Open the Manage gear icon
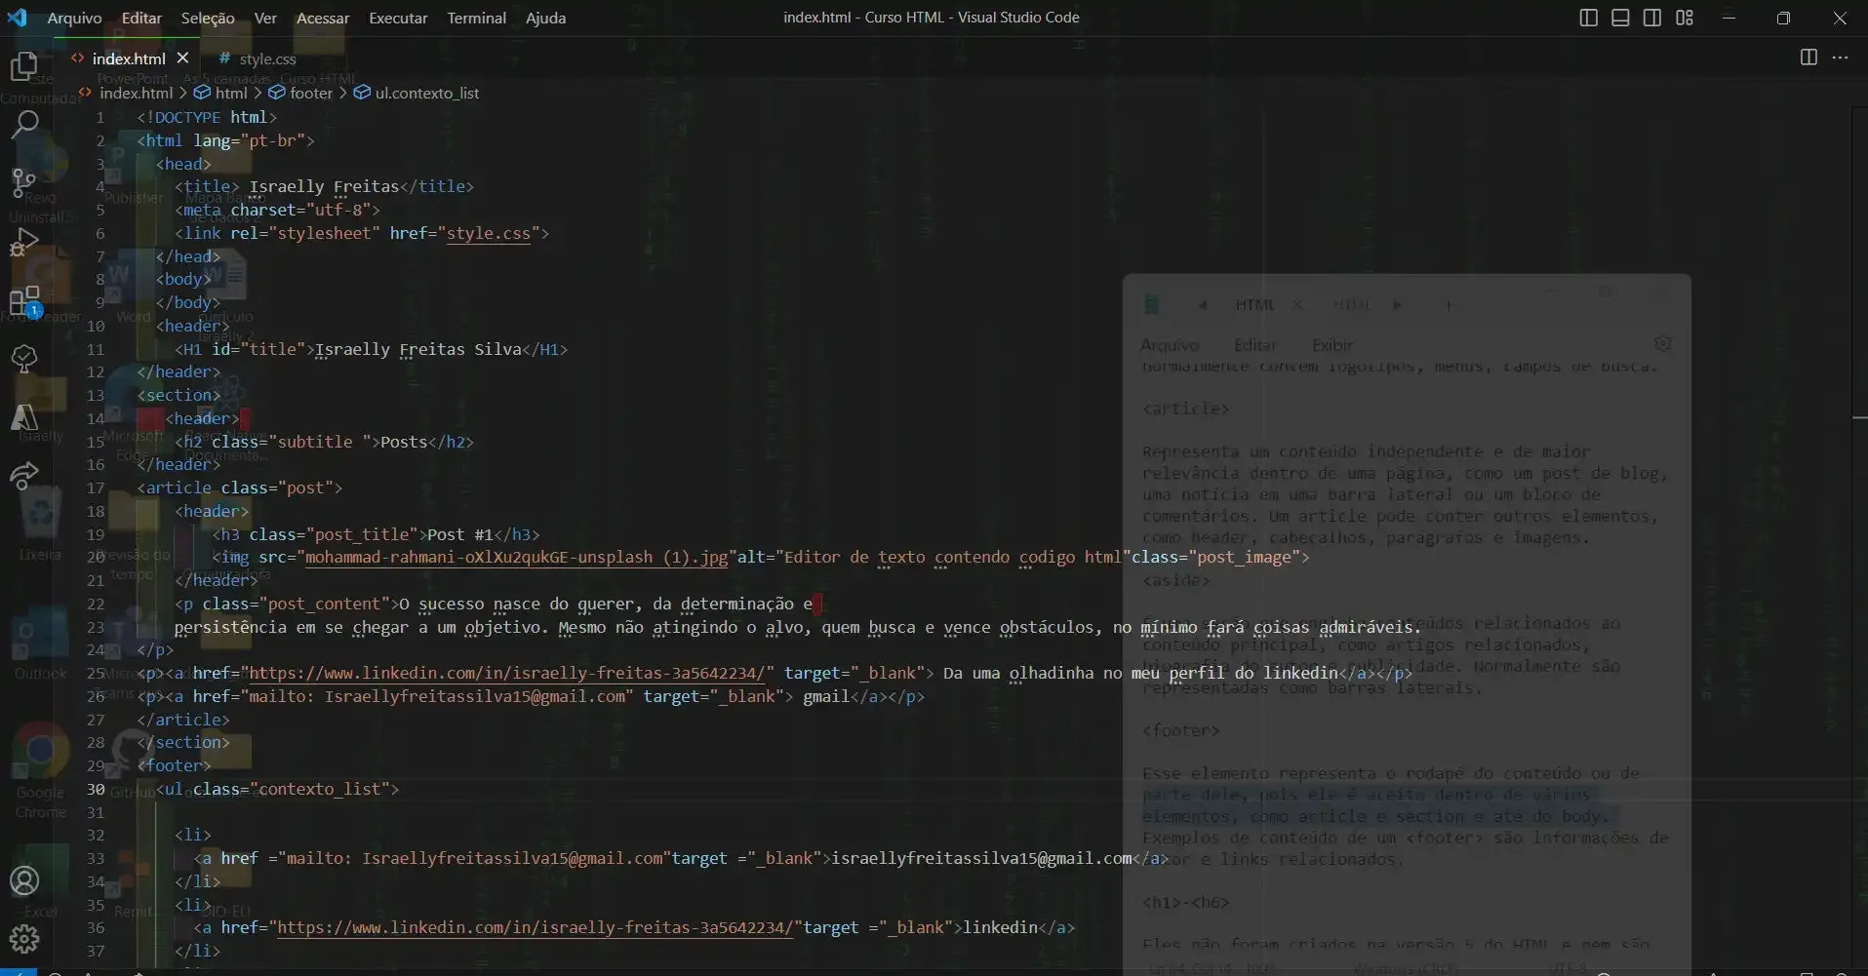Screen dimensions: 1868x976 (23, 939)
